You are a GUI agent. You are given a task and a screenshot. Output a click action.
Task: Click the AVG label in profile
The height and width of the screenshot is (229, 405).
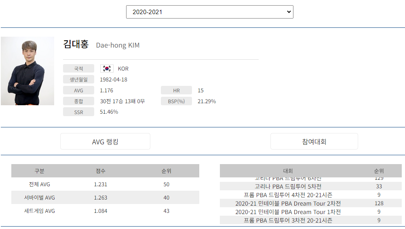(x=78, y=90)
